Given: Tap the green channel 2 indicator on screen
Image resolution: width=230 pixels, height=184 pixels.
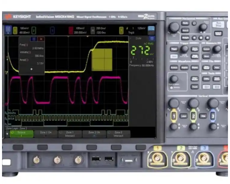Looking at the screenshot, I should (x=34, y=30).
